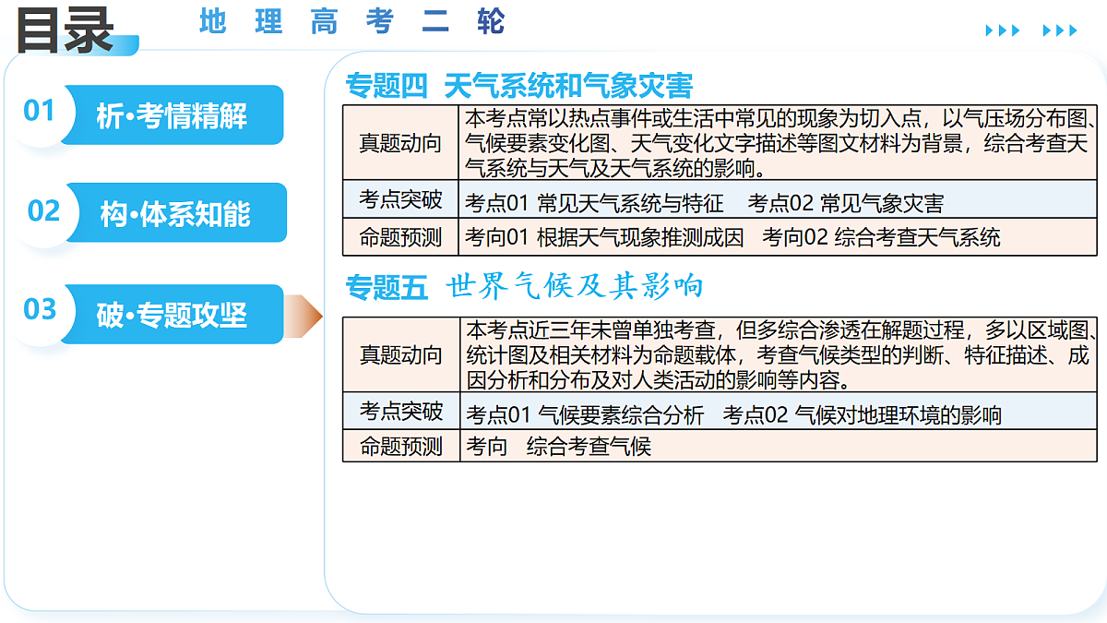1107x623 pixels.
Task: Open the 构•体系知能 section button
Action: click(175, 213)
